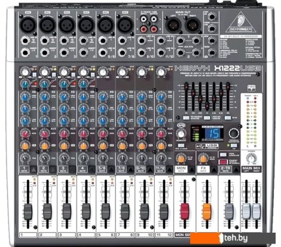
Task: Click the grey 2-TR fader
Action: click(229, 211)
